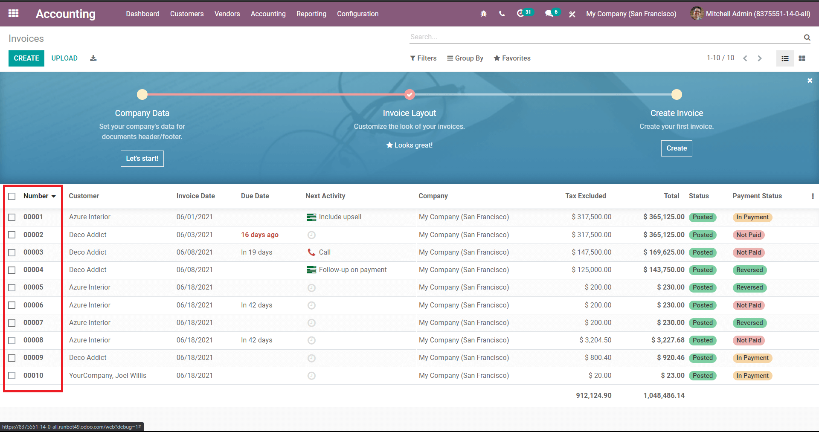This screenshot has width=819, height=432.
Task: Open the YourCompany, Joel Willis row
Action: coord(409,376)
